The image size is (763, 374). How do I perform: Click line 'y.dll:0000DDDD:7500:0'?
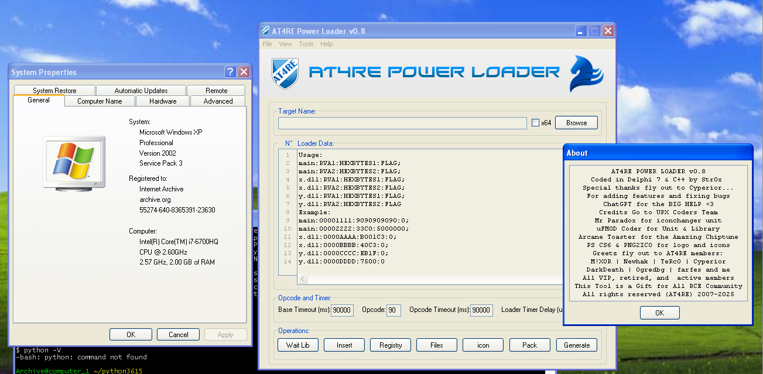(x=341, y=262)
